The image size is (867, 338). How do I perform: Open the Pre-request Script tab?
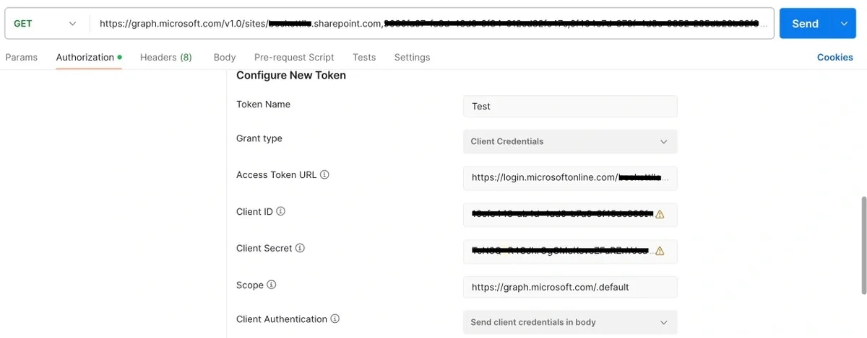pos(294,58)
